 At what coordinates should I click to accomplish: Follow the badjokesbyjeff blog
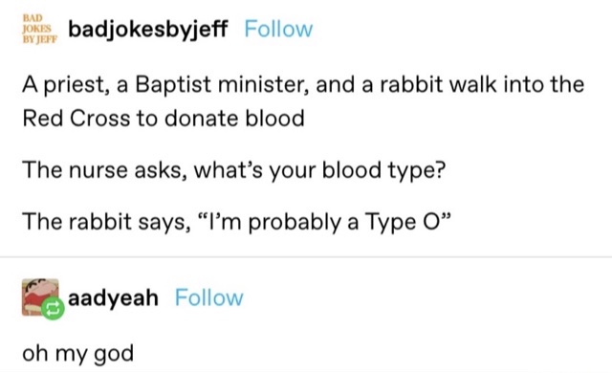click(x=278, y=30)
